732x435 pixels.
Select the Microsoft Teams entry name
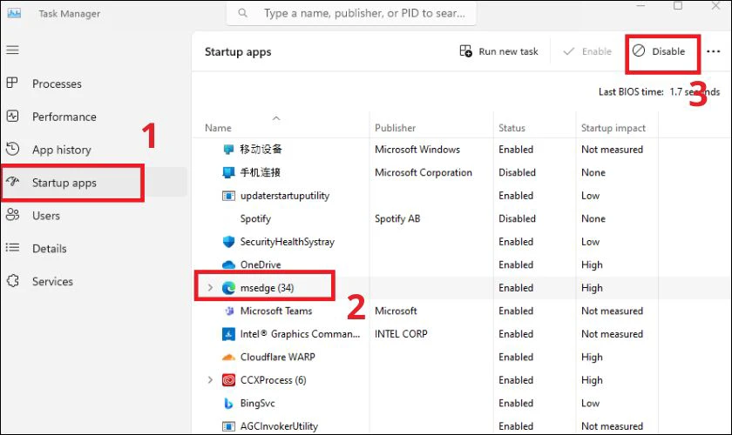tap(276, 311)
